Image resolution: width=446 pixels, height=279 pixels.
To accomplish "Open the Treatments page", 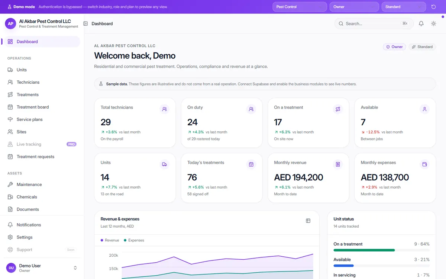I will click(42, 94).
